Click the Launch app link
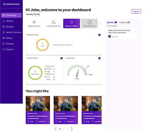The image size is (147, 132). 115,37
